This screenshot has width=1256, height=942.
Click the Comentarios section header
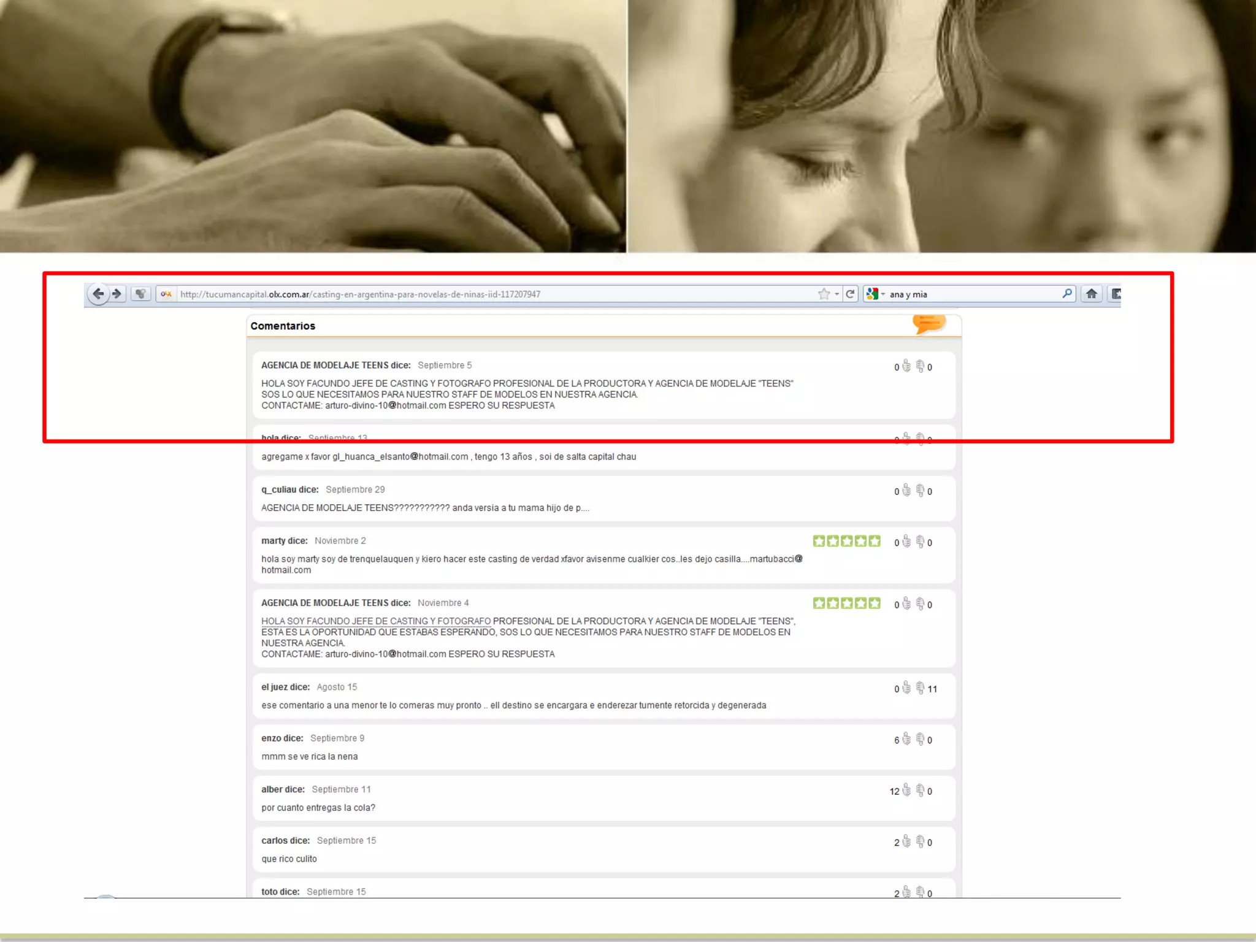coord(283,326)
